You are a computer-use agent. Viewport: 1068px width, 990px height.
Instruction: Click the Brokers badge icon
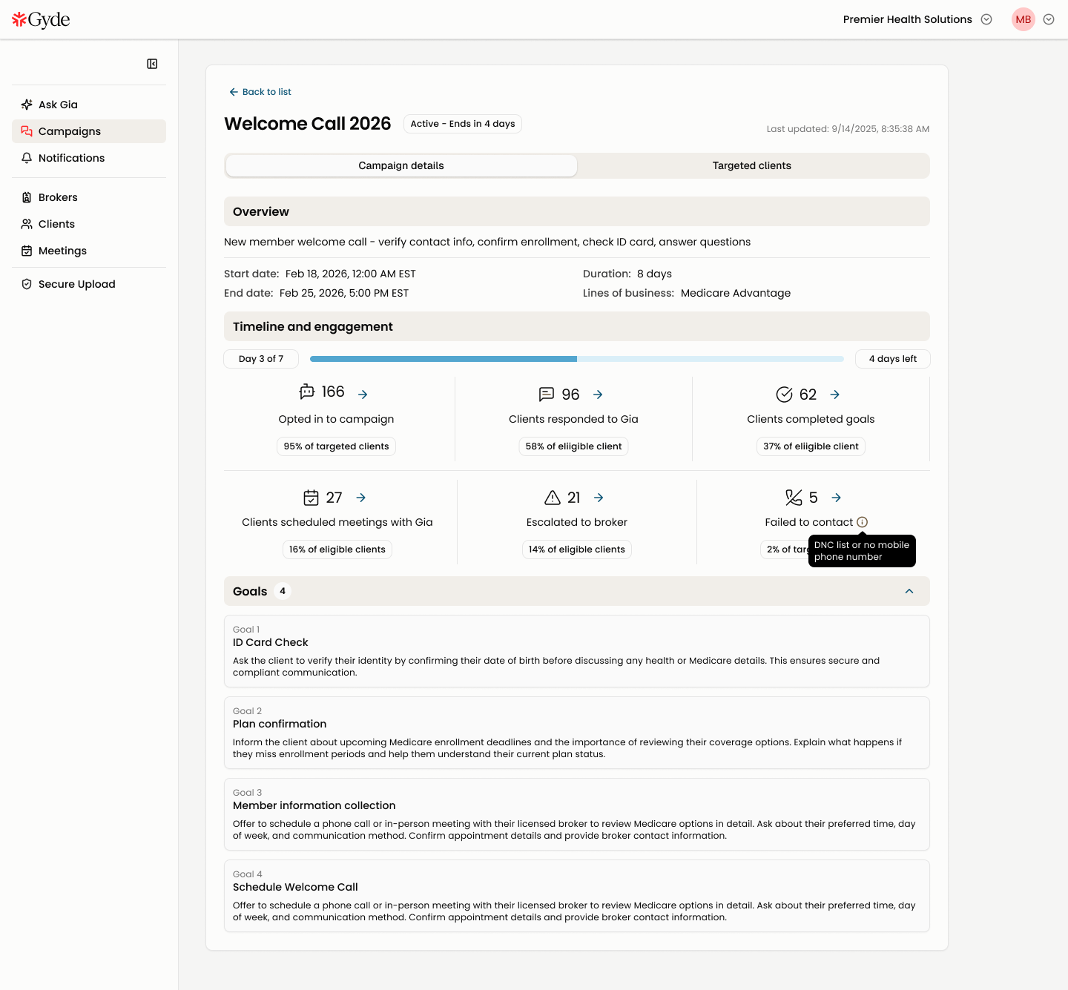(27, 197)
